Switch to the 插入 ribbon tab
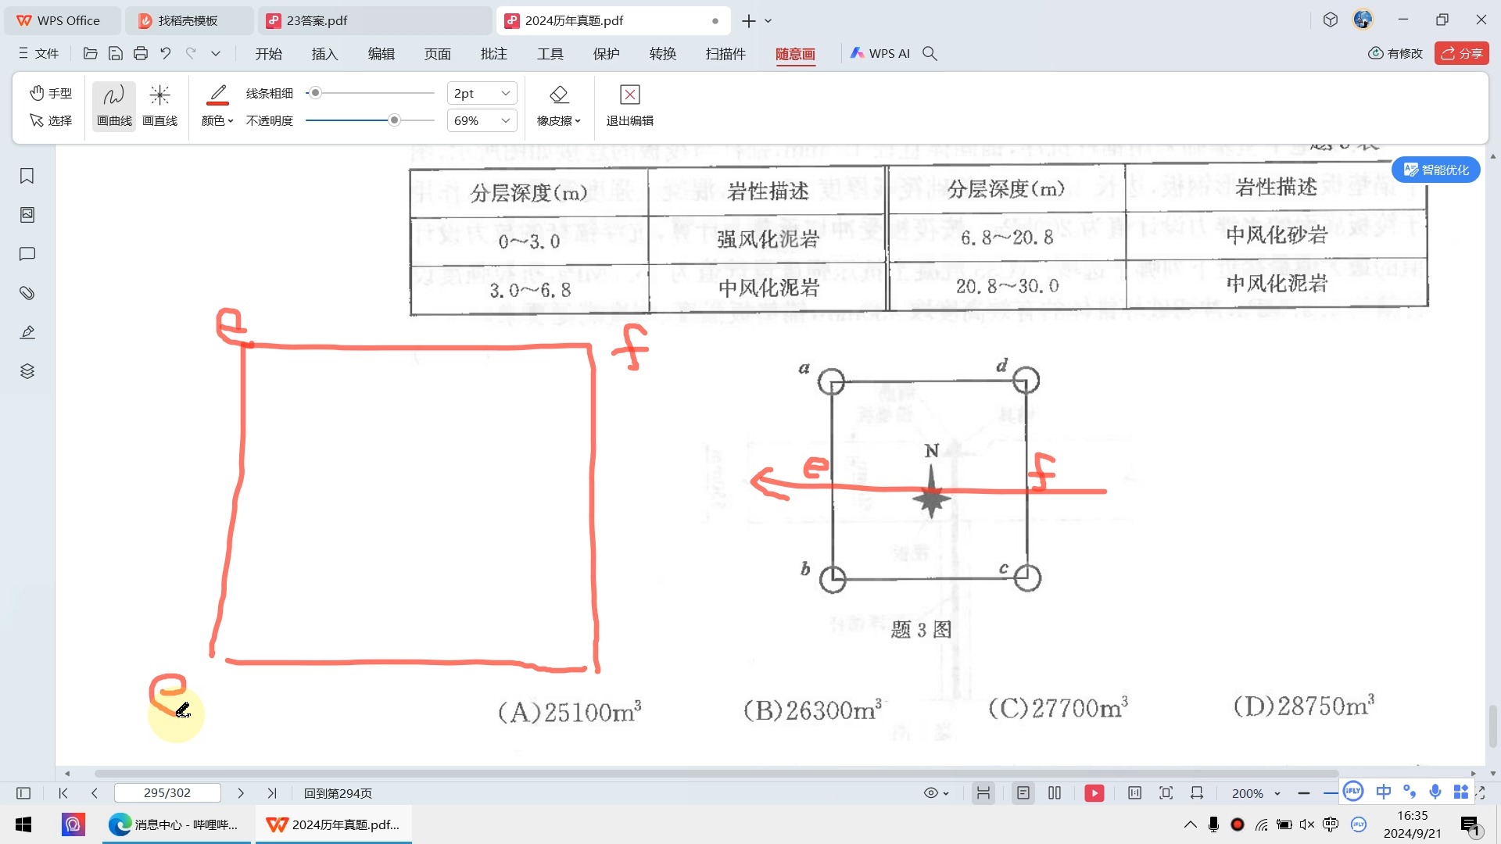This screenshot has height=844, width=1501. coord(324,53)
